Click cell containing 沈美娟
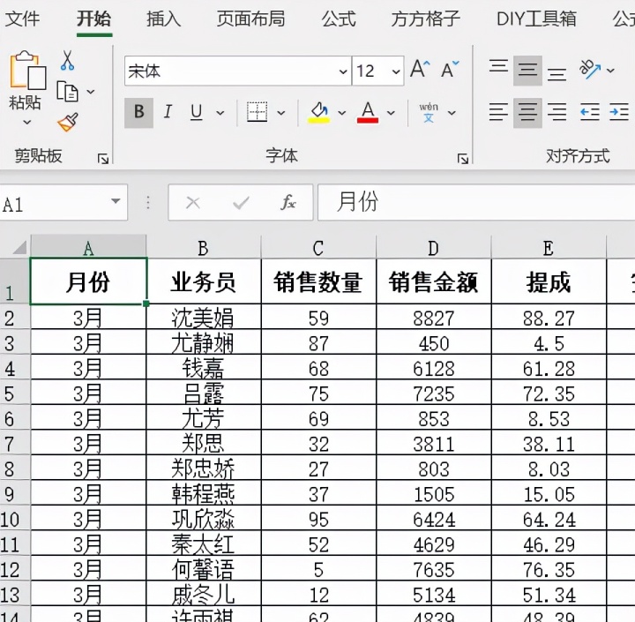The image size is (635, 622). pyautogui.click(x=204, y=317)
